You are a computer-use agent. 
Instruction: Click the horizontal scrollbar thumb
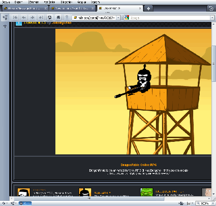click(89, 199)
